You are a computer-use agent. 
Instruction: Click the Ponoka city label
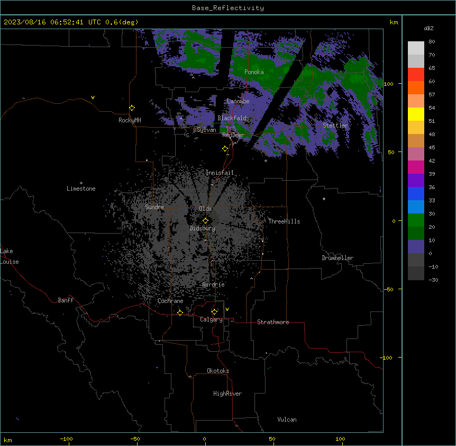(254, 72)
